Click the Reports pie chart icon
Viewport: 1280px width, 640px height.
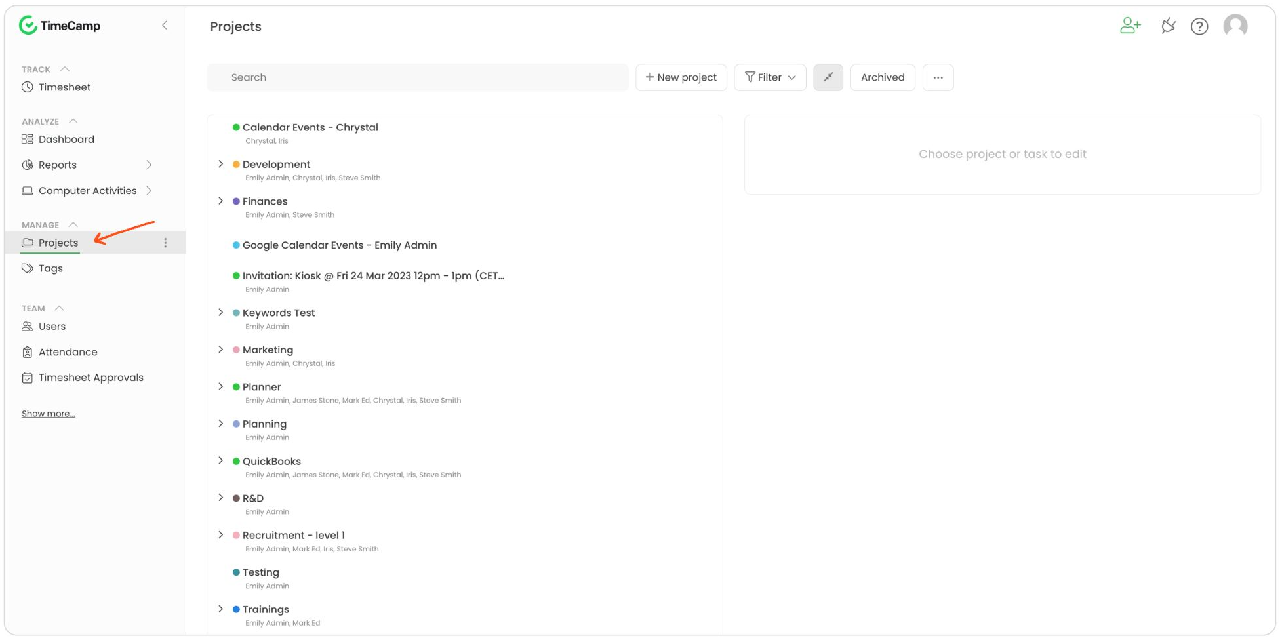28,165
